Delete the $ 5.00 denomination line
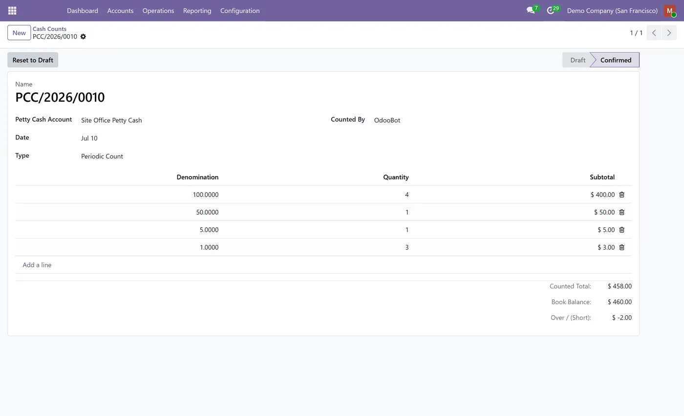The image size is (684, 416). tap(621, 230)
